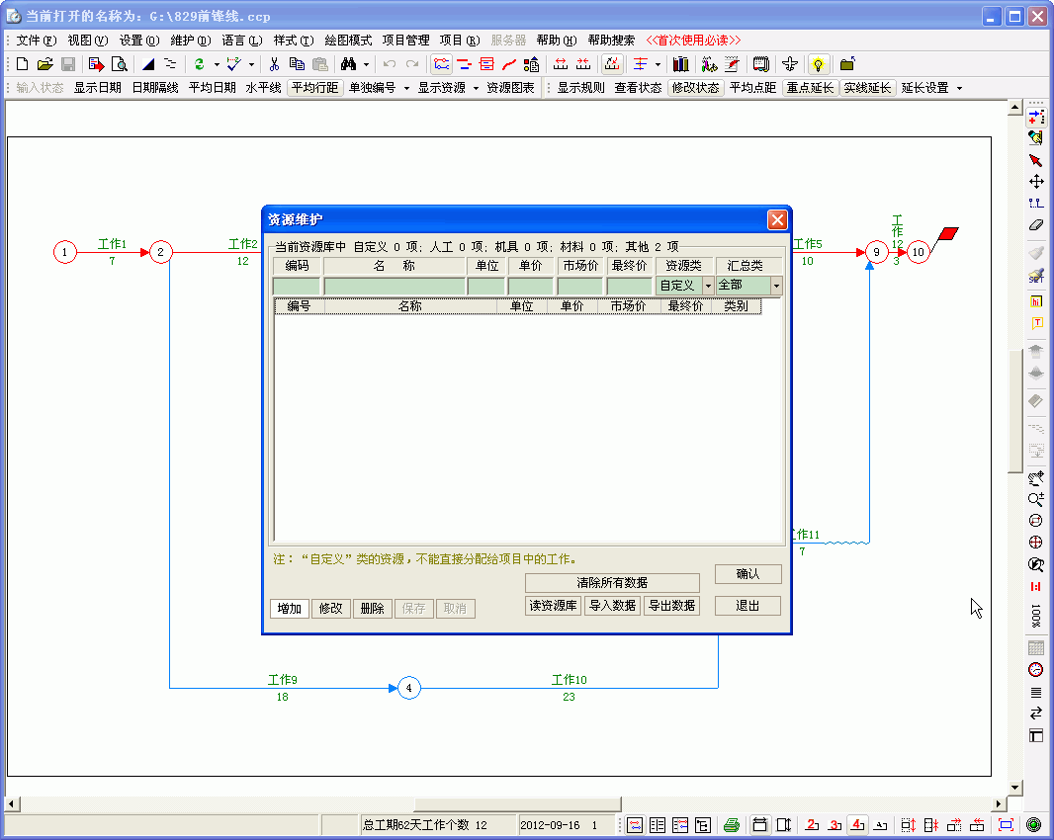The width and height of the screenshot is (1054, 840).
Task: Click the 名称 input field in the dialog
Action: pyautogui.click(x=395, y=287)
